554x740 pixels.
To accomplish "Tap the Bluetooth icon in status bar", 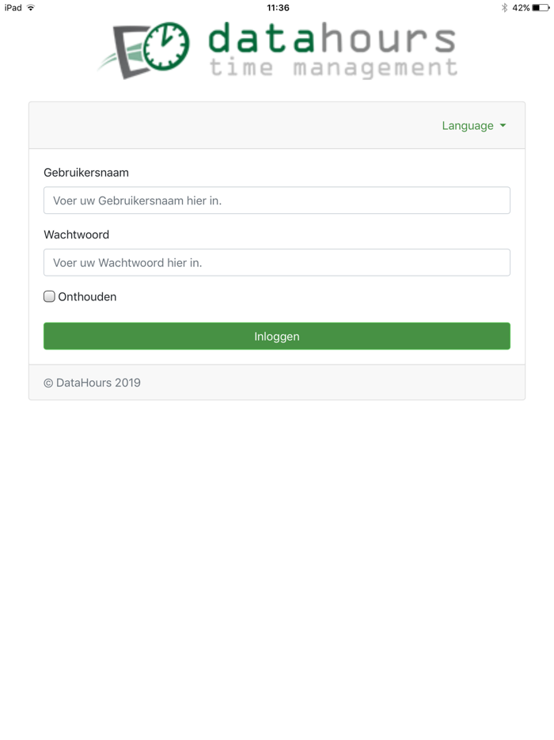I will (x=504, y=8).
